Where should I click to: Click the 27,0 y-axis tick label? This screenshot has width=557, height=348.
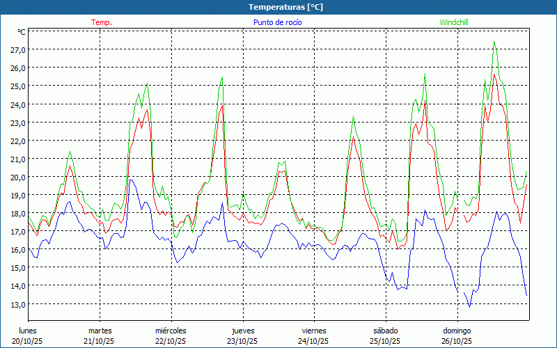coord(18,50)
